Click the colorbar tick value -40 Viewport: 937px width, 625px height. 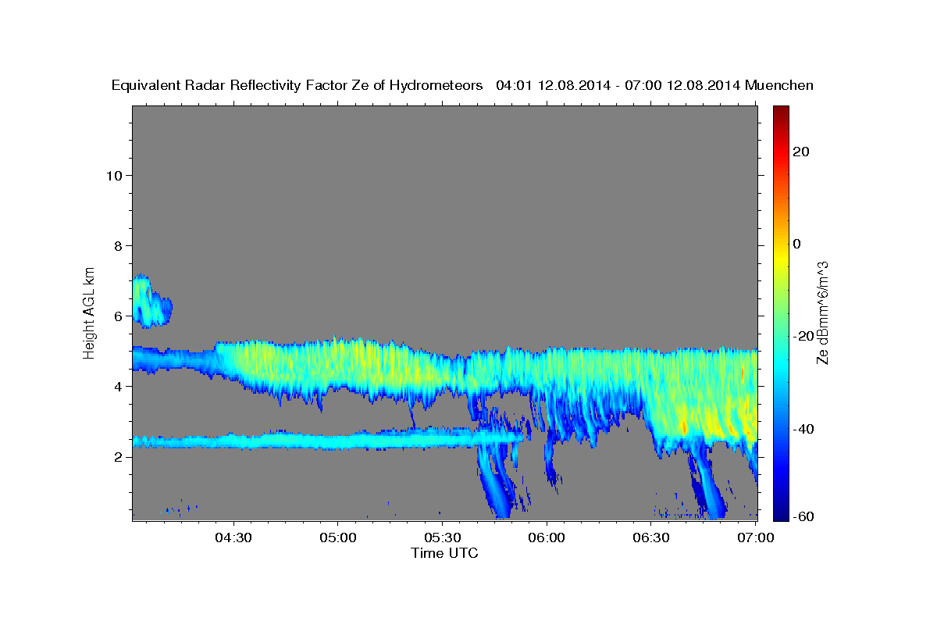804,428
